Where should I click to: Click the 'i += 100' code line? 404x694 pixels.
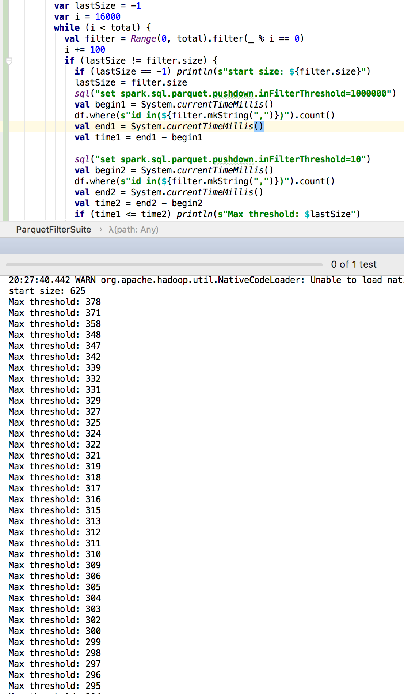tap(85, 50)
